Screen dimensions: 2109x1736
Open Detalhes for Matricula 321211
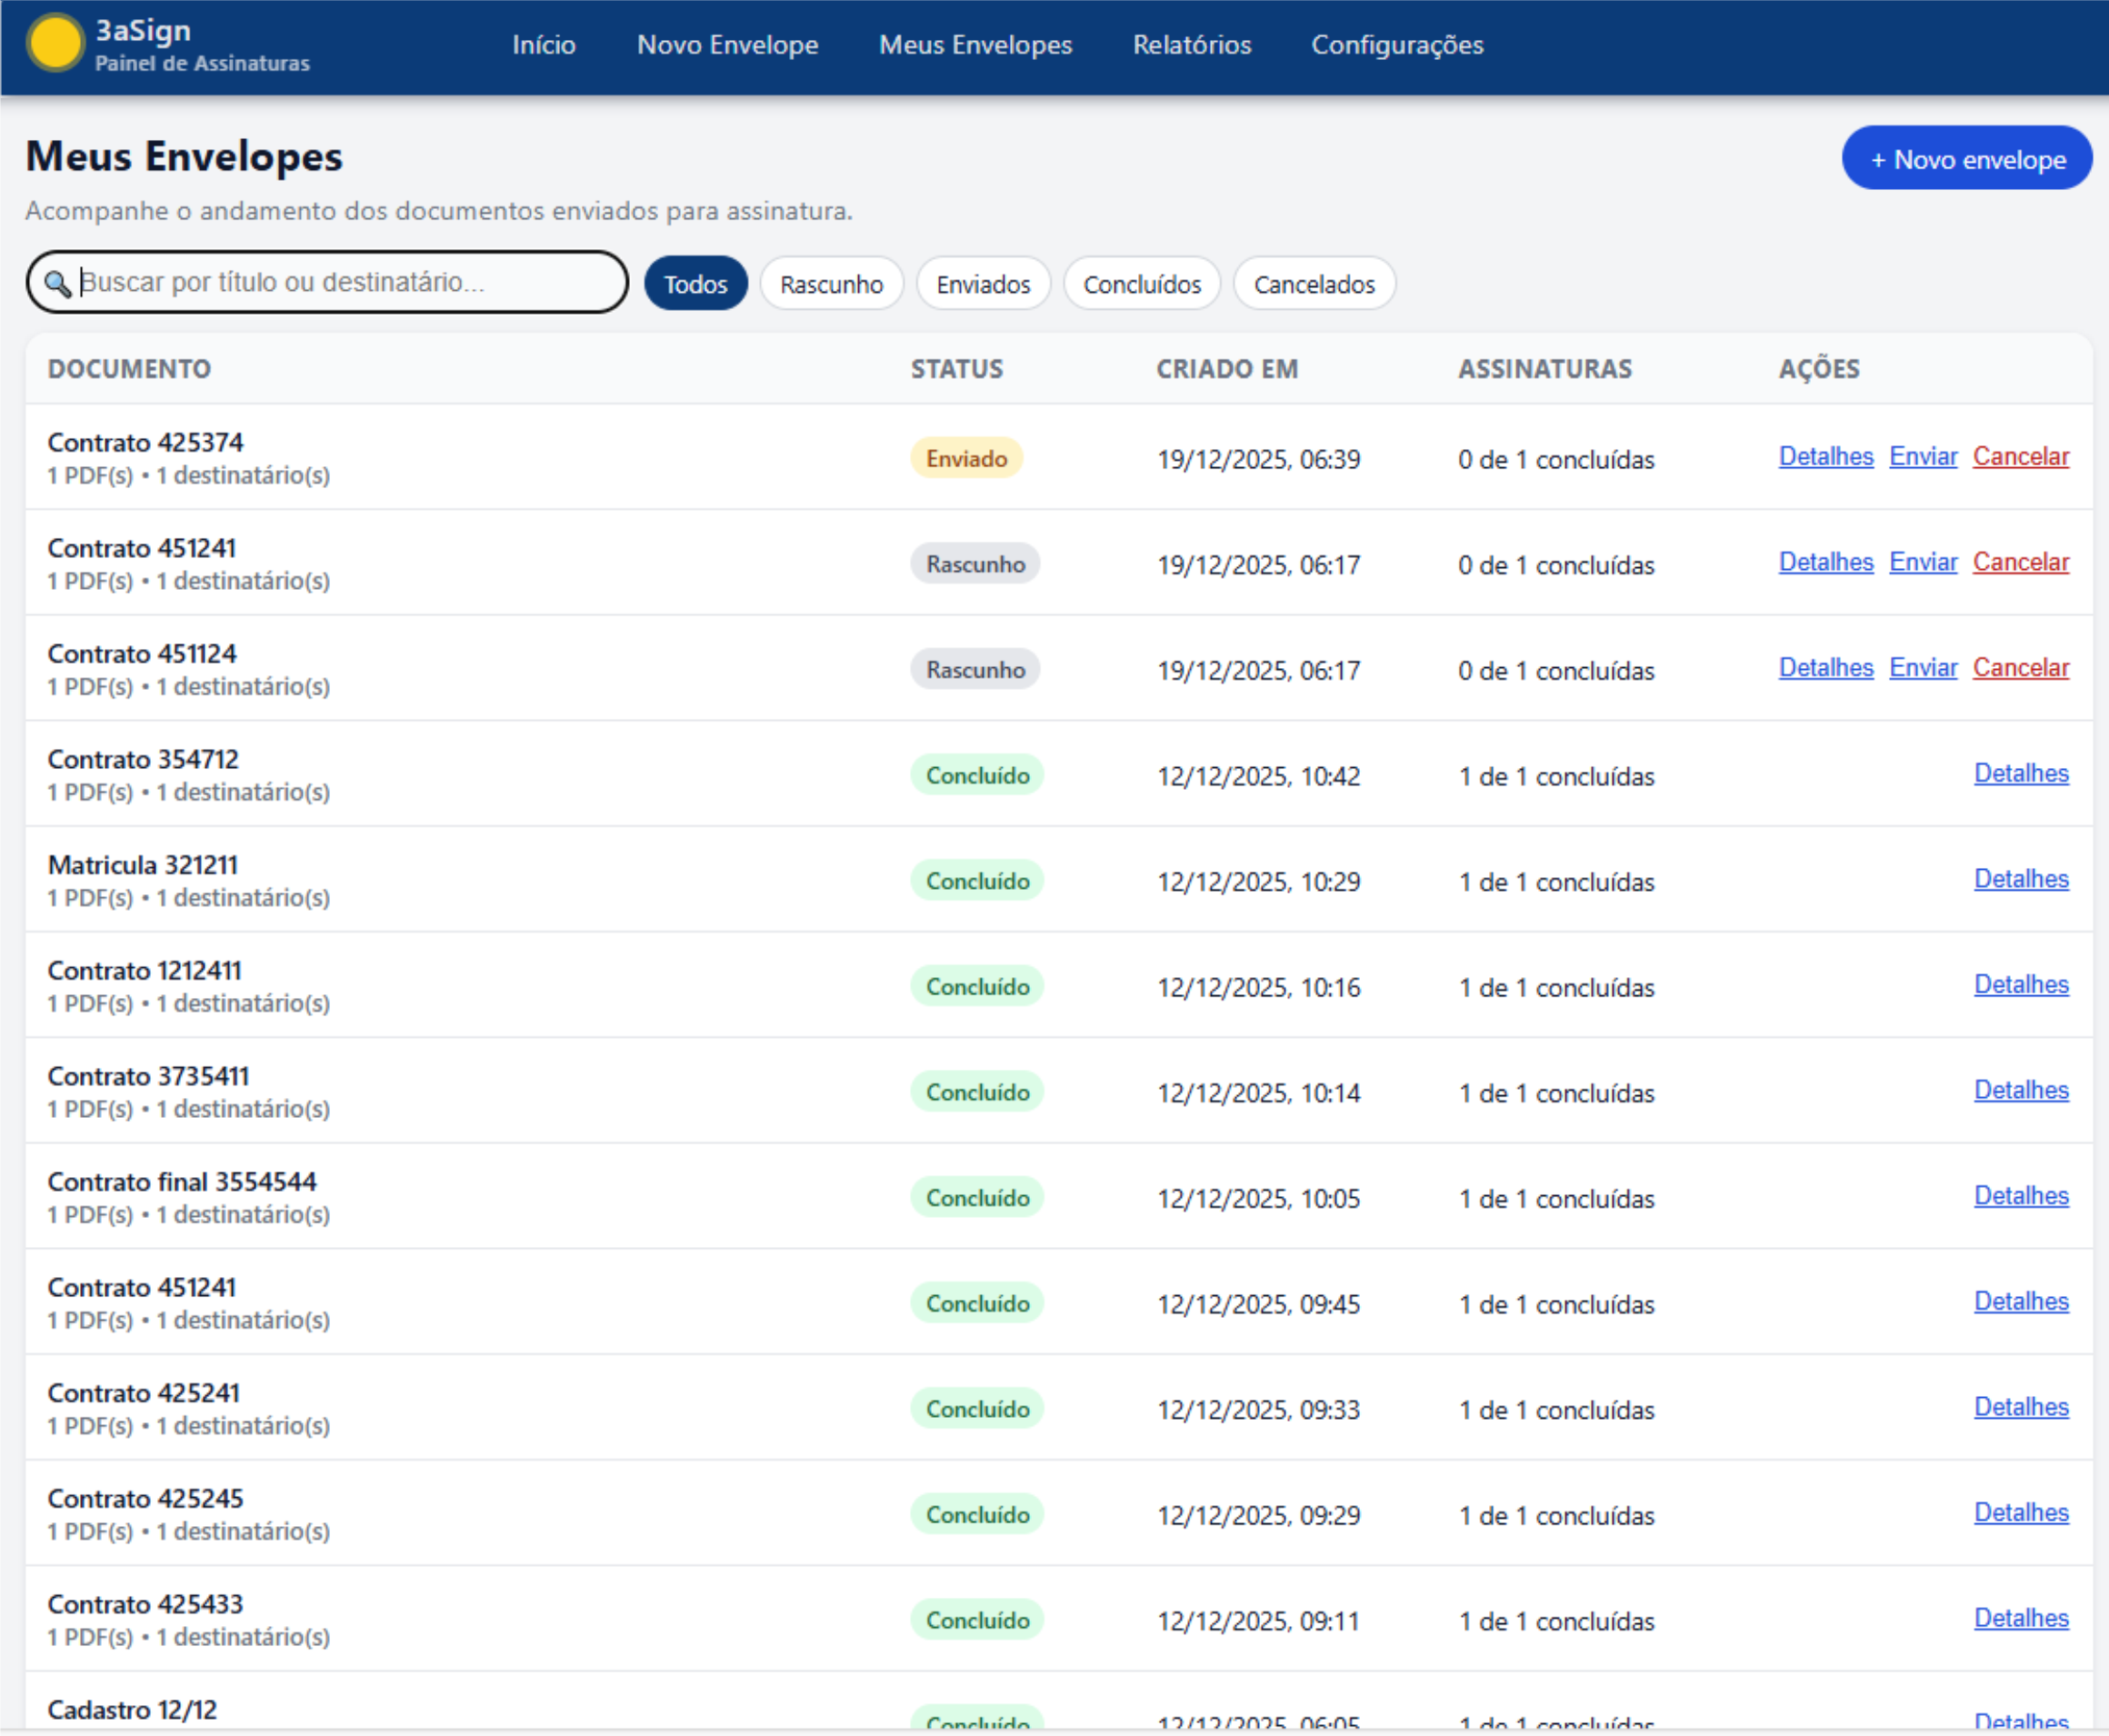(x=2020, y=879)
